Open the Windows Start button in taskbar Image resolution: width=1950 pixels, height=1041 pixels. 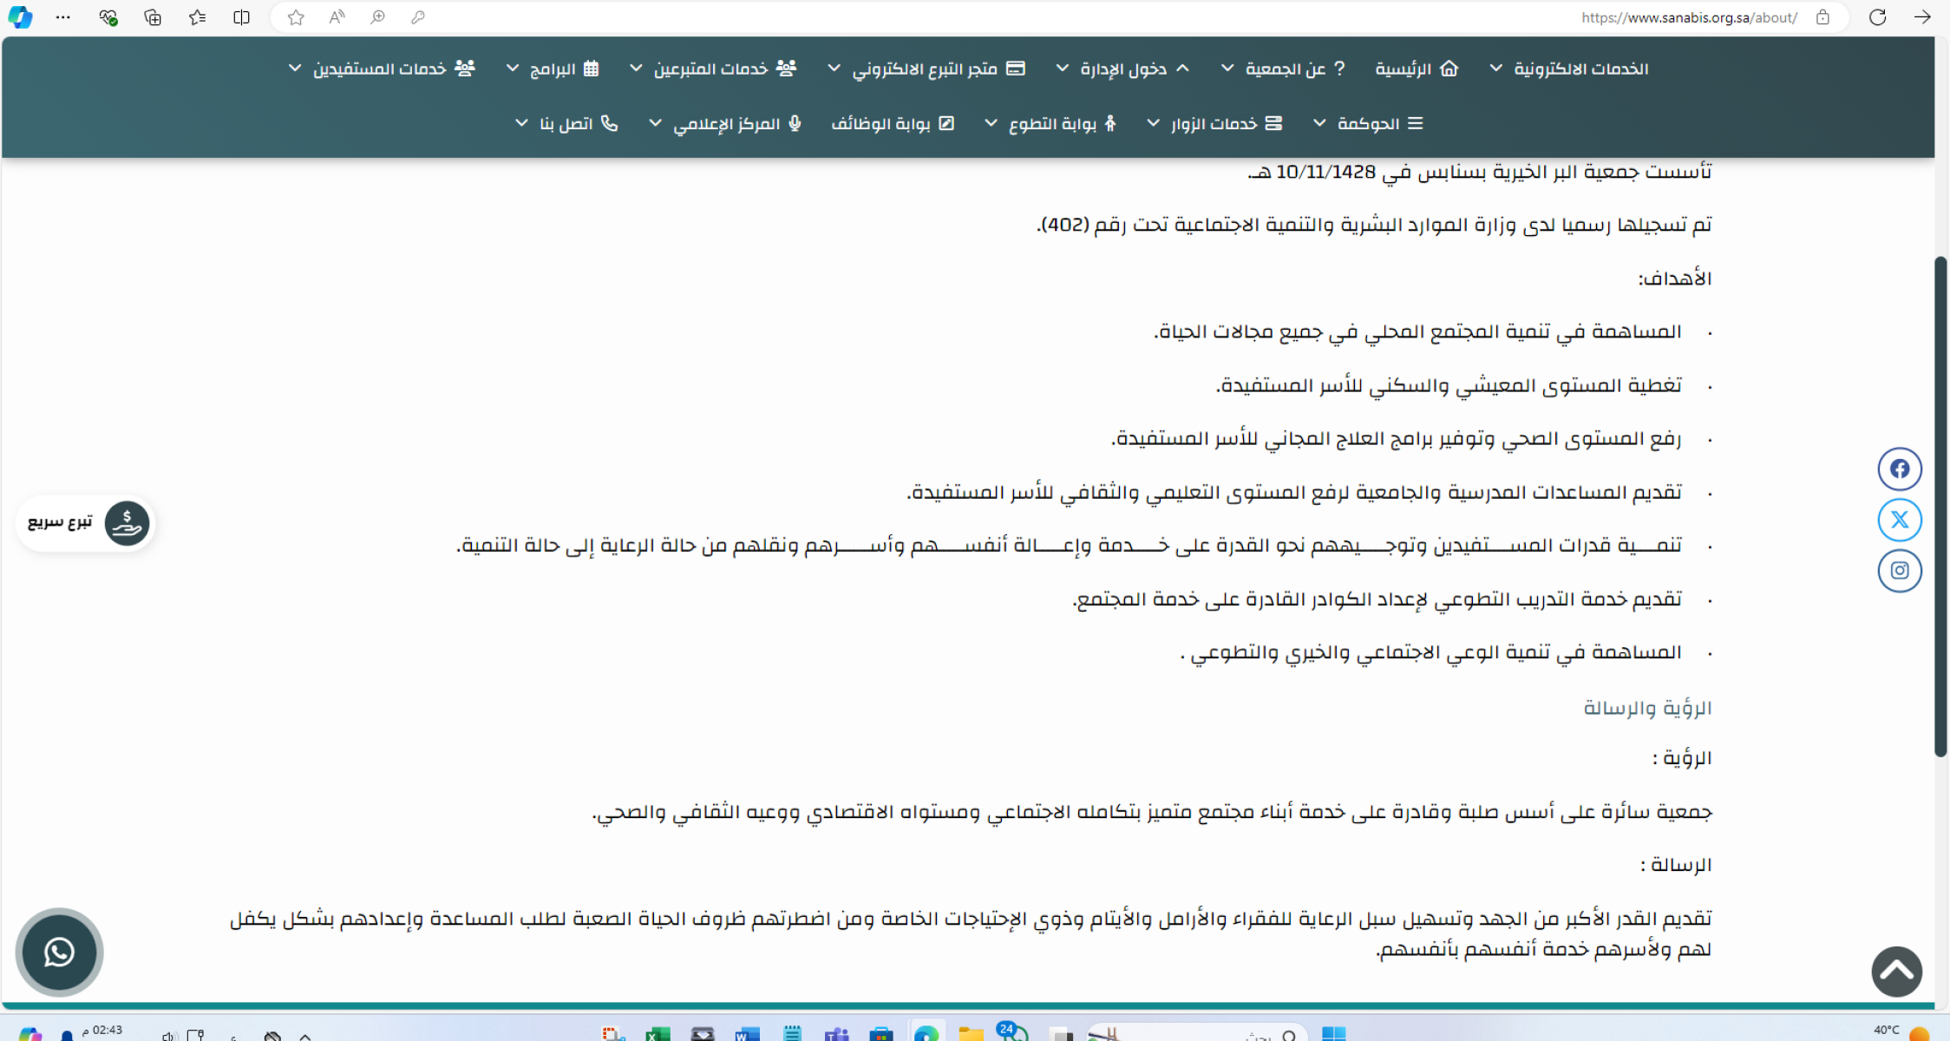point(1333,1034)
